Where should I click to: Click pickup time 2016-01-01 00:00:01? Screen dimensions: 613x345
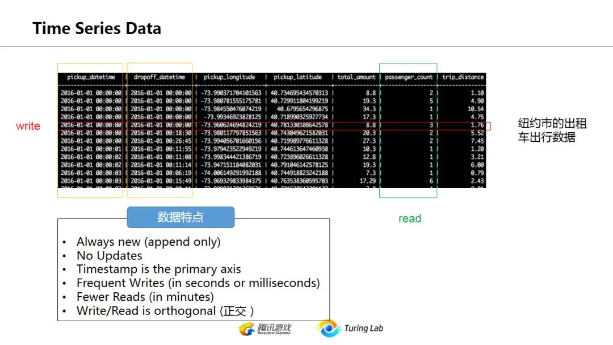pos(91,149)
